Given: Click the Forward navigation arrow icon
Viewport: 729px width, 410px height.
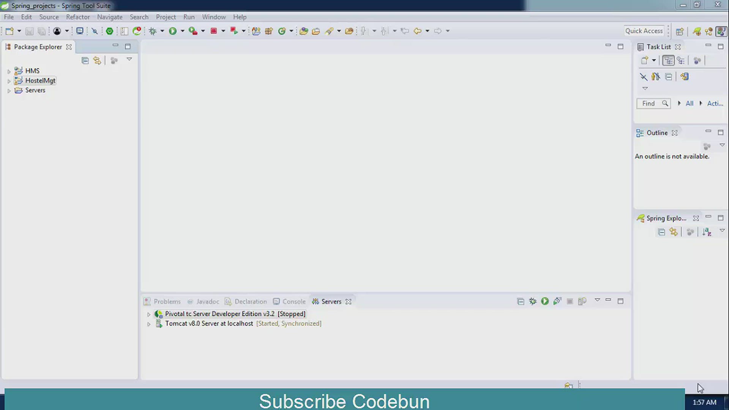Looking at the screenshot, I should (x=438, y=31).
